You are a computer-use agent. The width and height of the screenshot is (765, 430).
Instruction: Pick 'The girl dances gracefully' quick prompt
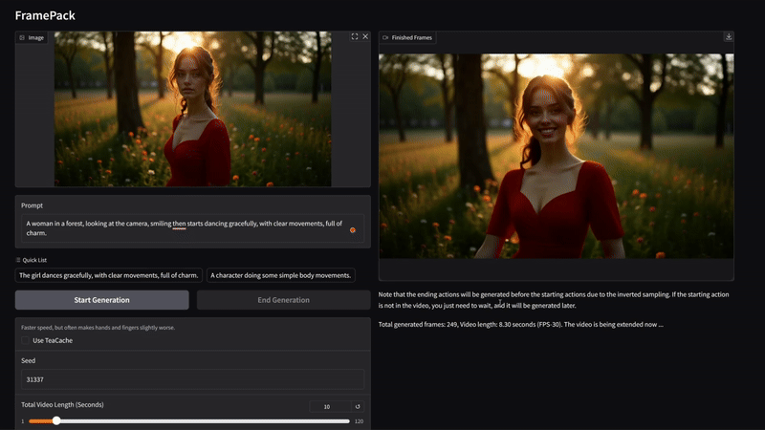tap(109, 275)
